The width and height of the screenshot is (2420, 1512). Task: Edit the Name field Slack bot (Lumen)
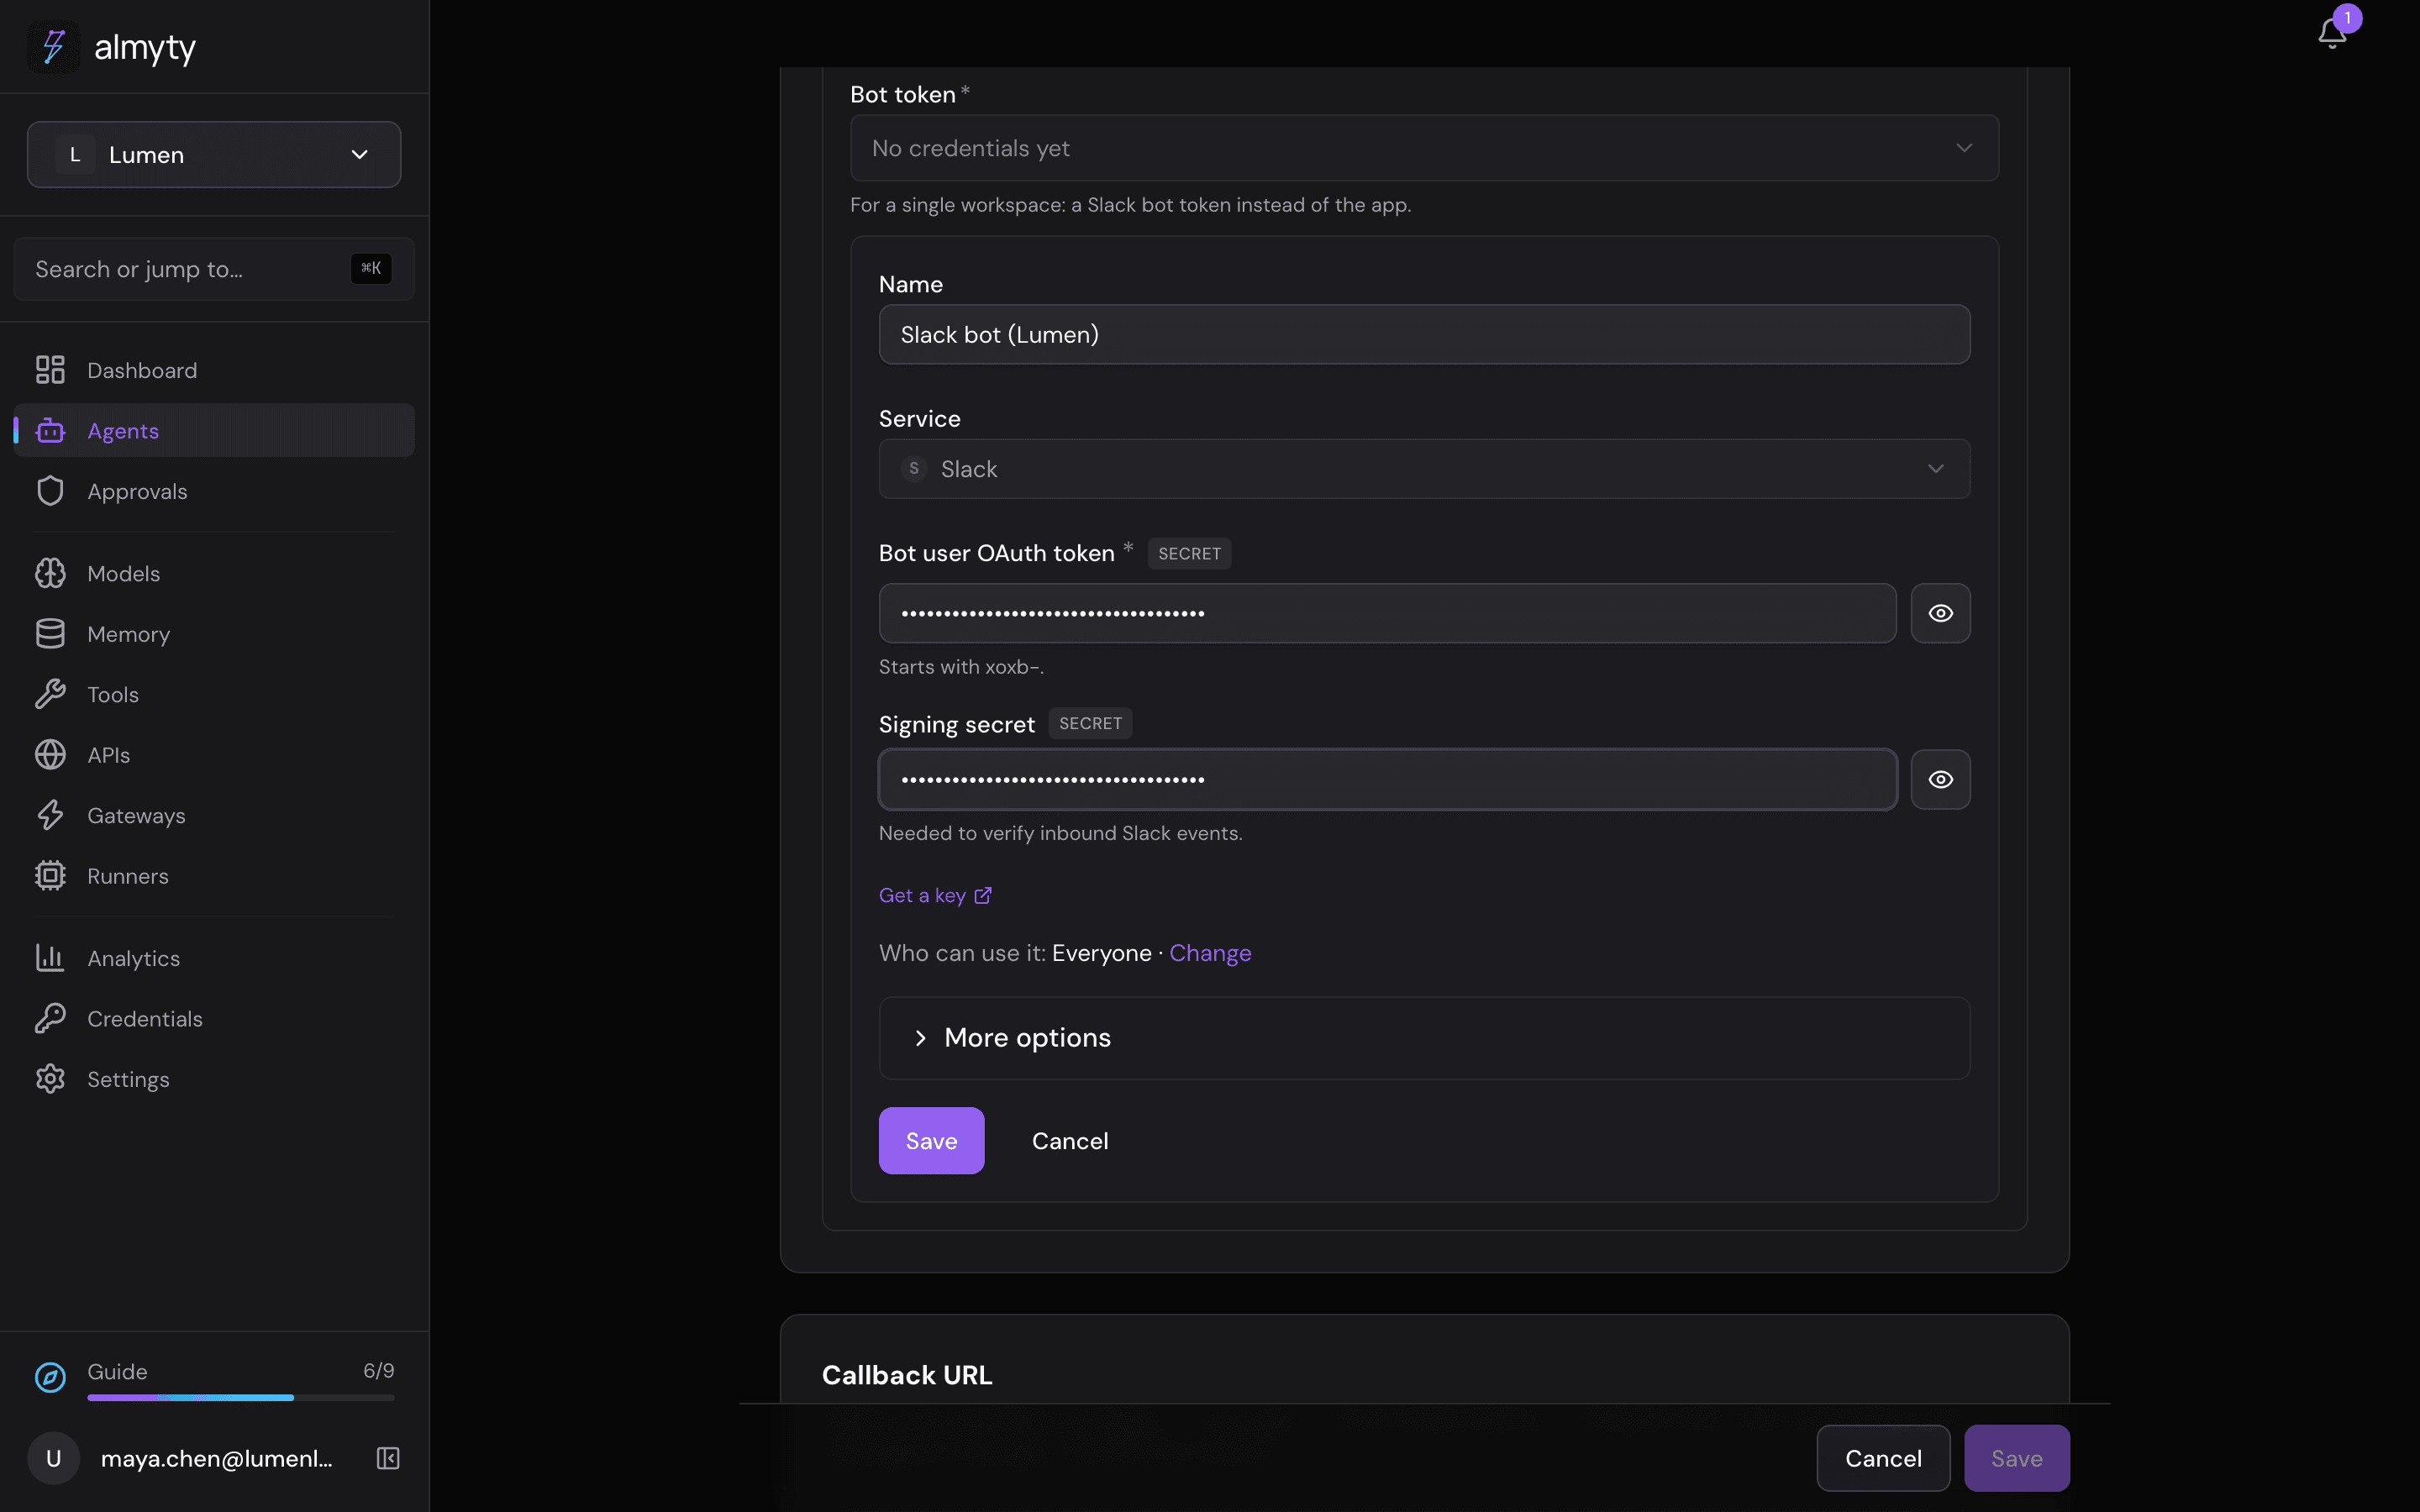(x=1424, y=334)
